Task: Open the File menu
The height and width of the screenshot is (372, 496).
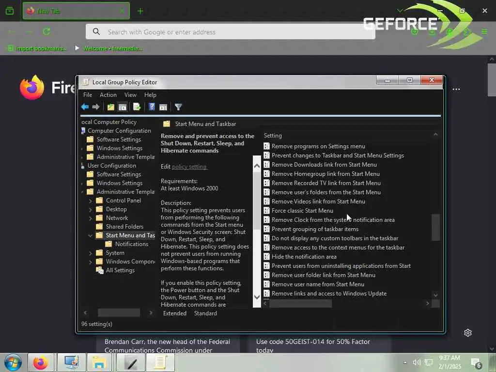Action: pos(88,95)
